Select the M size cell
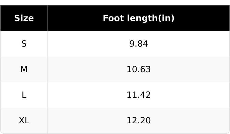The image size is (230, 134). coord(24,69)
